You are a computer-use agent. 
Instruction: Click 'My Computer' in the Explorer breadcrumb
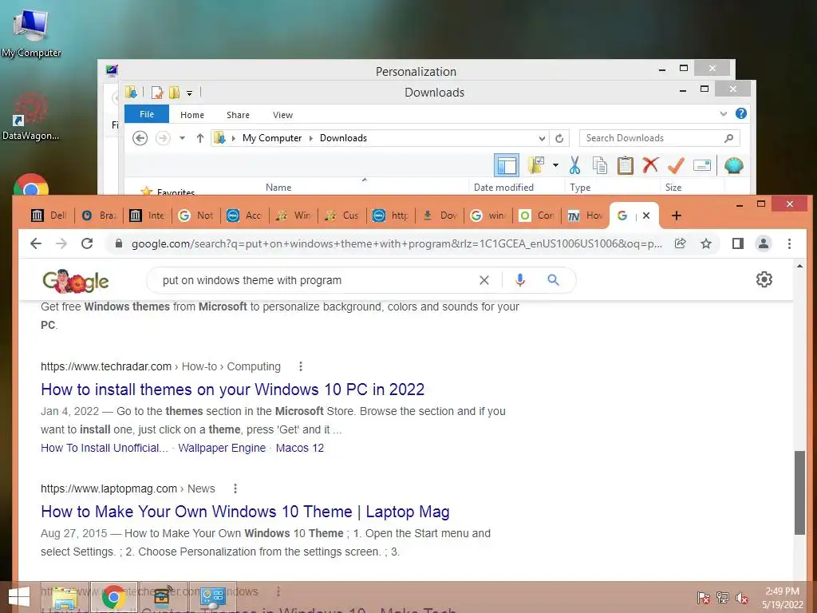click(272, 138)
